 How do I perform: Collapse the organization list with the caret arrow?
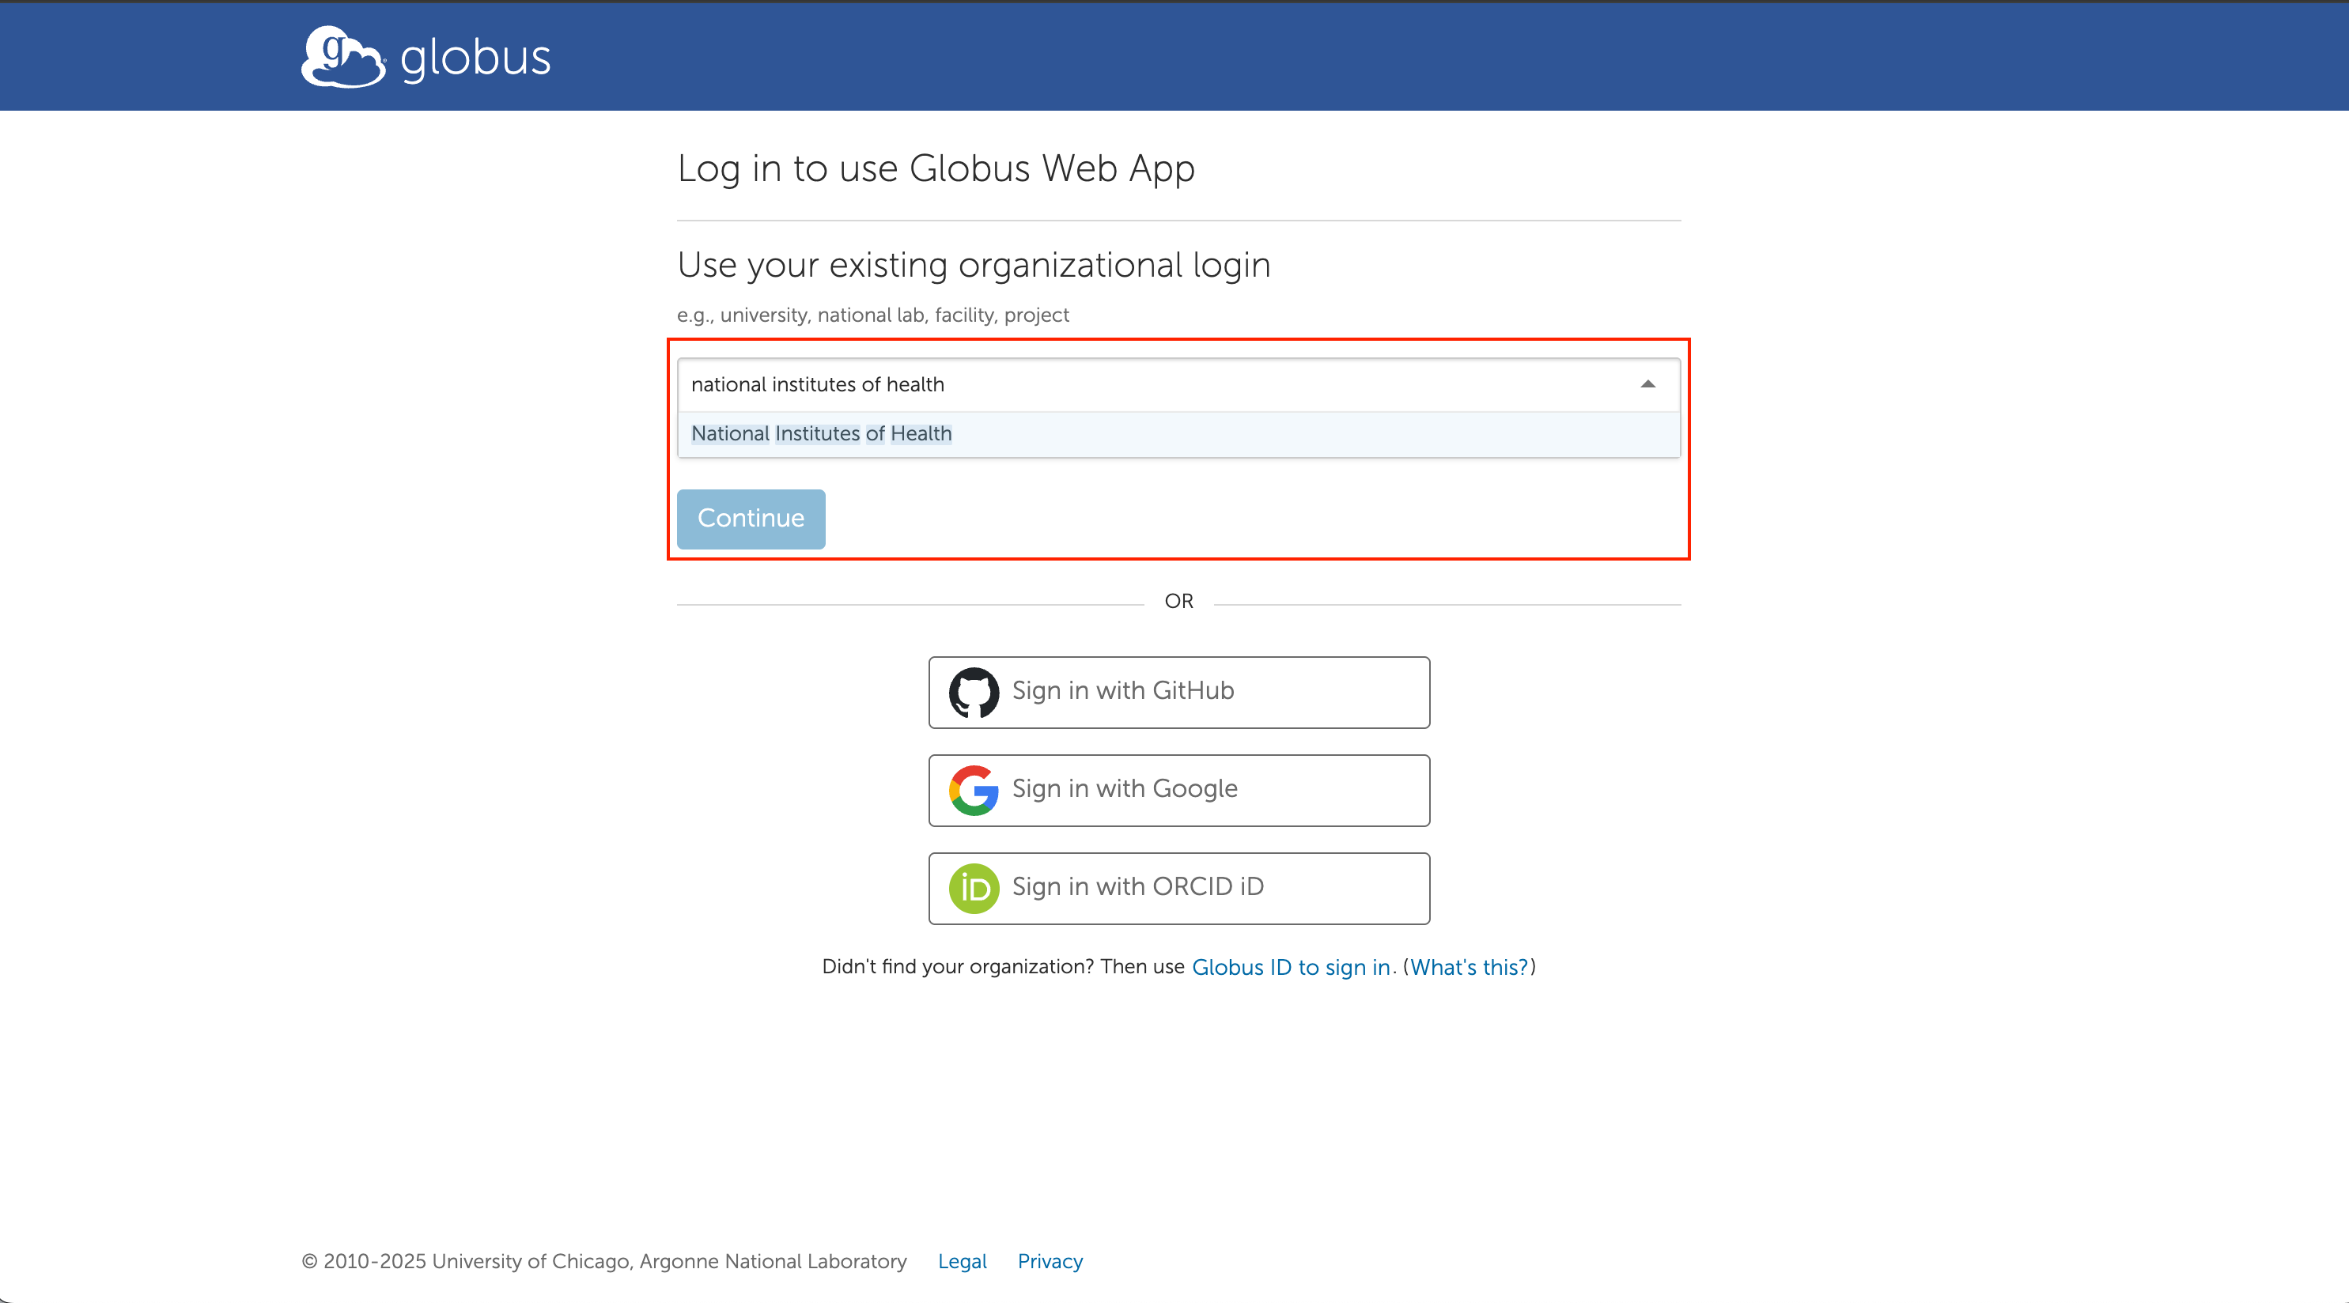pos(1647,384)
